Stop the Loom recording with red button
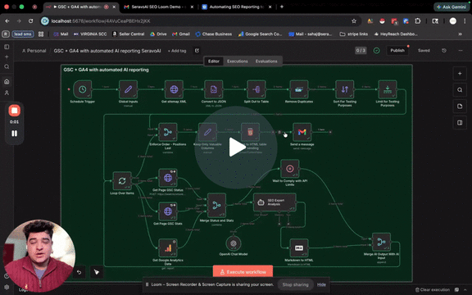Screen dimensions: 472x295 click(x=14, y=111)
